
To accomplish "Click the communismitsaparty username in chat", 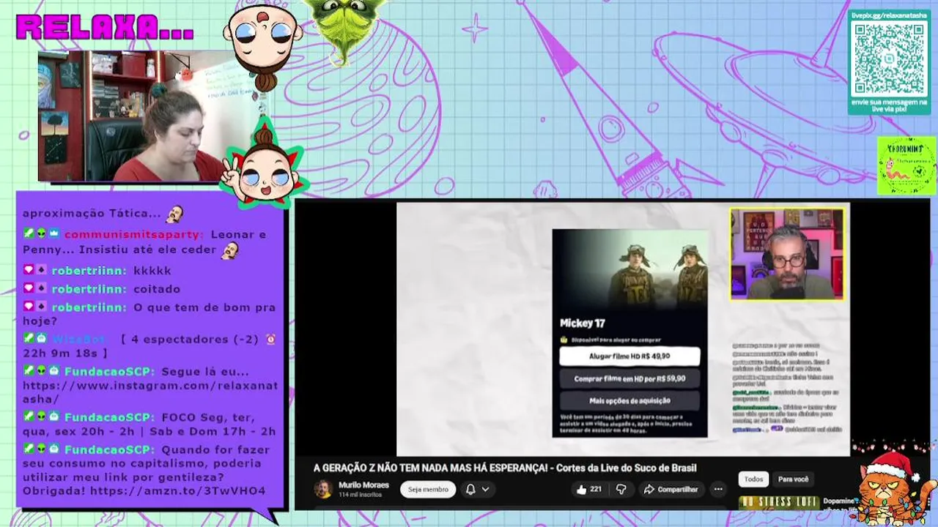I will [x=133, y=235].
